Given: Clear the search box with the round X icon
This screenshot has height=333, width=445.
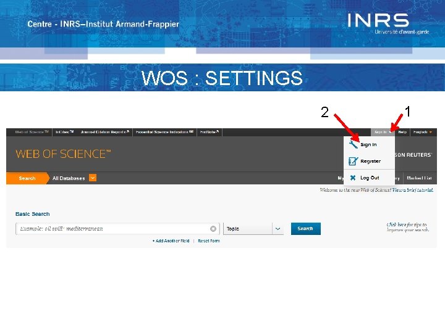Looking at the screenshot, I should 213,229.
